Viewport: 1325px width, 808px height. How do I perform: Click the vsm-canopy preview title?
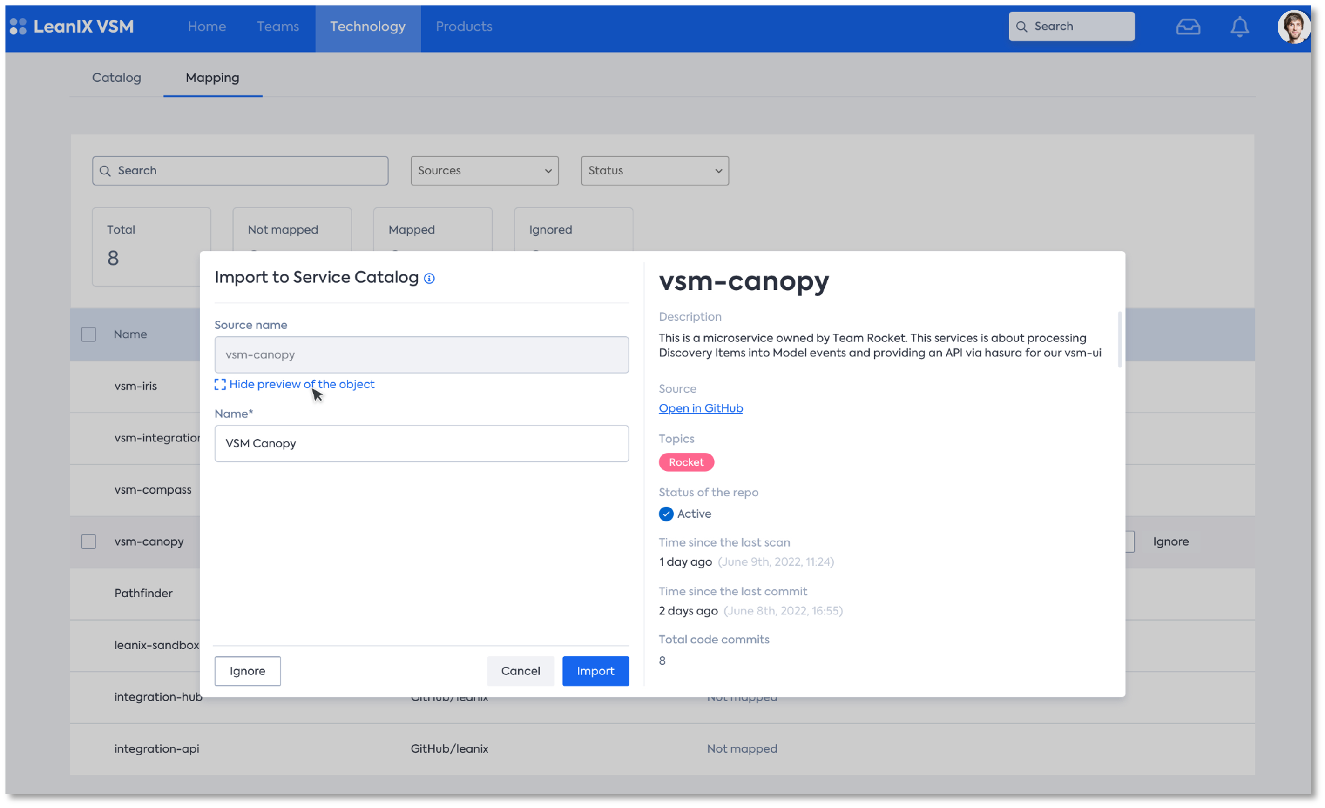744,281
